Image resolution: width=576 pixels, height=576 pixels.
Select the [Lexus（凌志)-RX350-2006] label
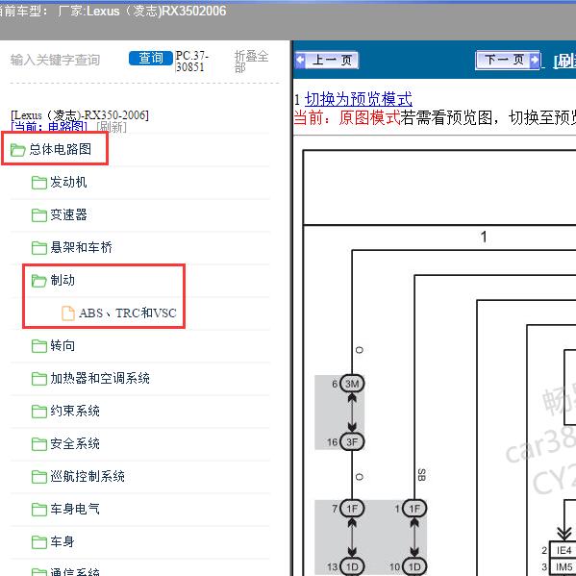coord(80,115)
